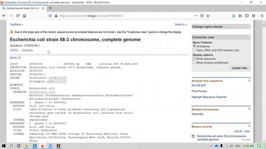266x149 pixels.
Task: Open File Explorer from taskbar
Action: point(27,146)
